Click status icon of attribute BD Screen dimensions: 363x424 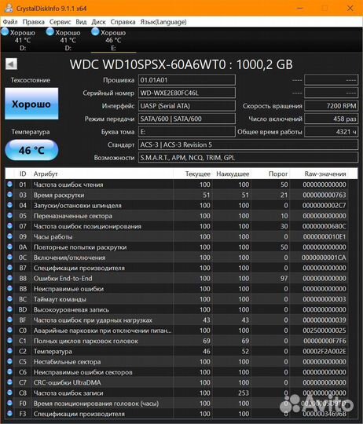click(x=9, y=309)
